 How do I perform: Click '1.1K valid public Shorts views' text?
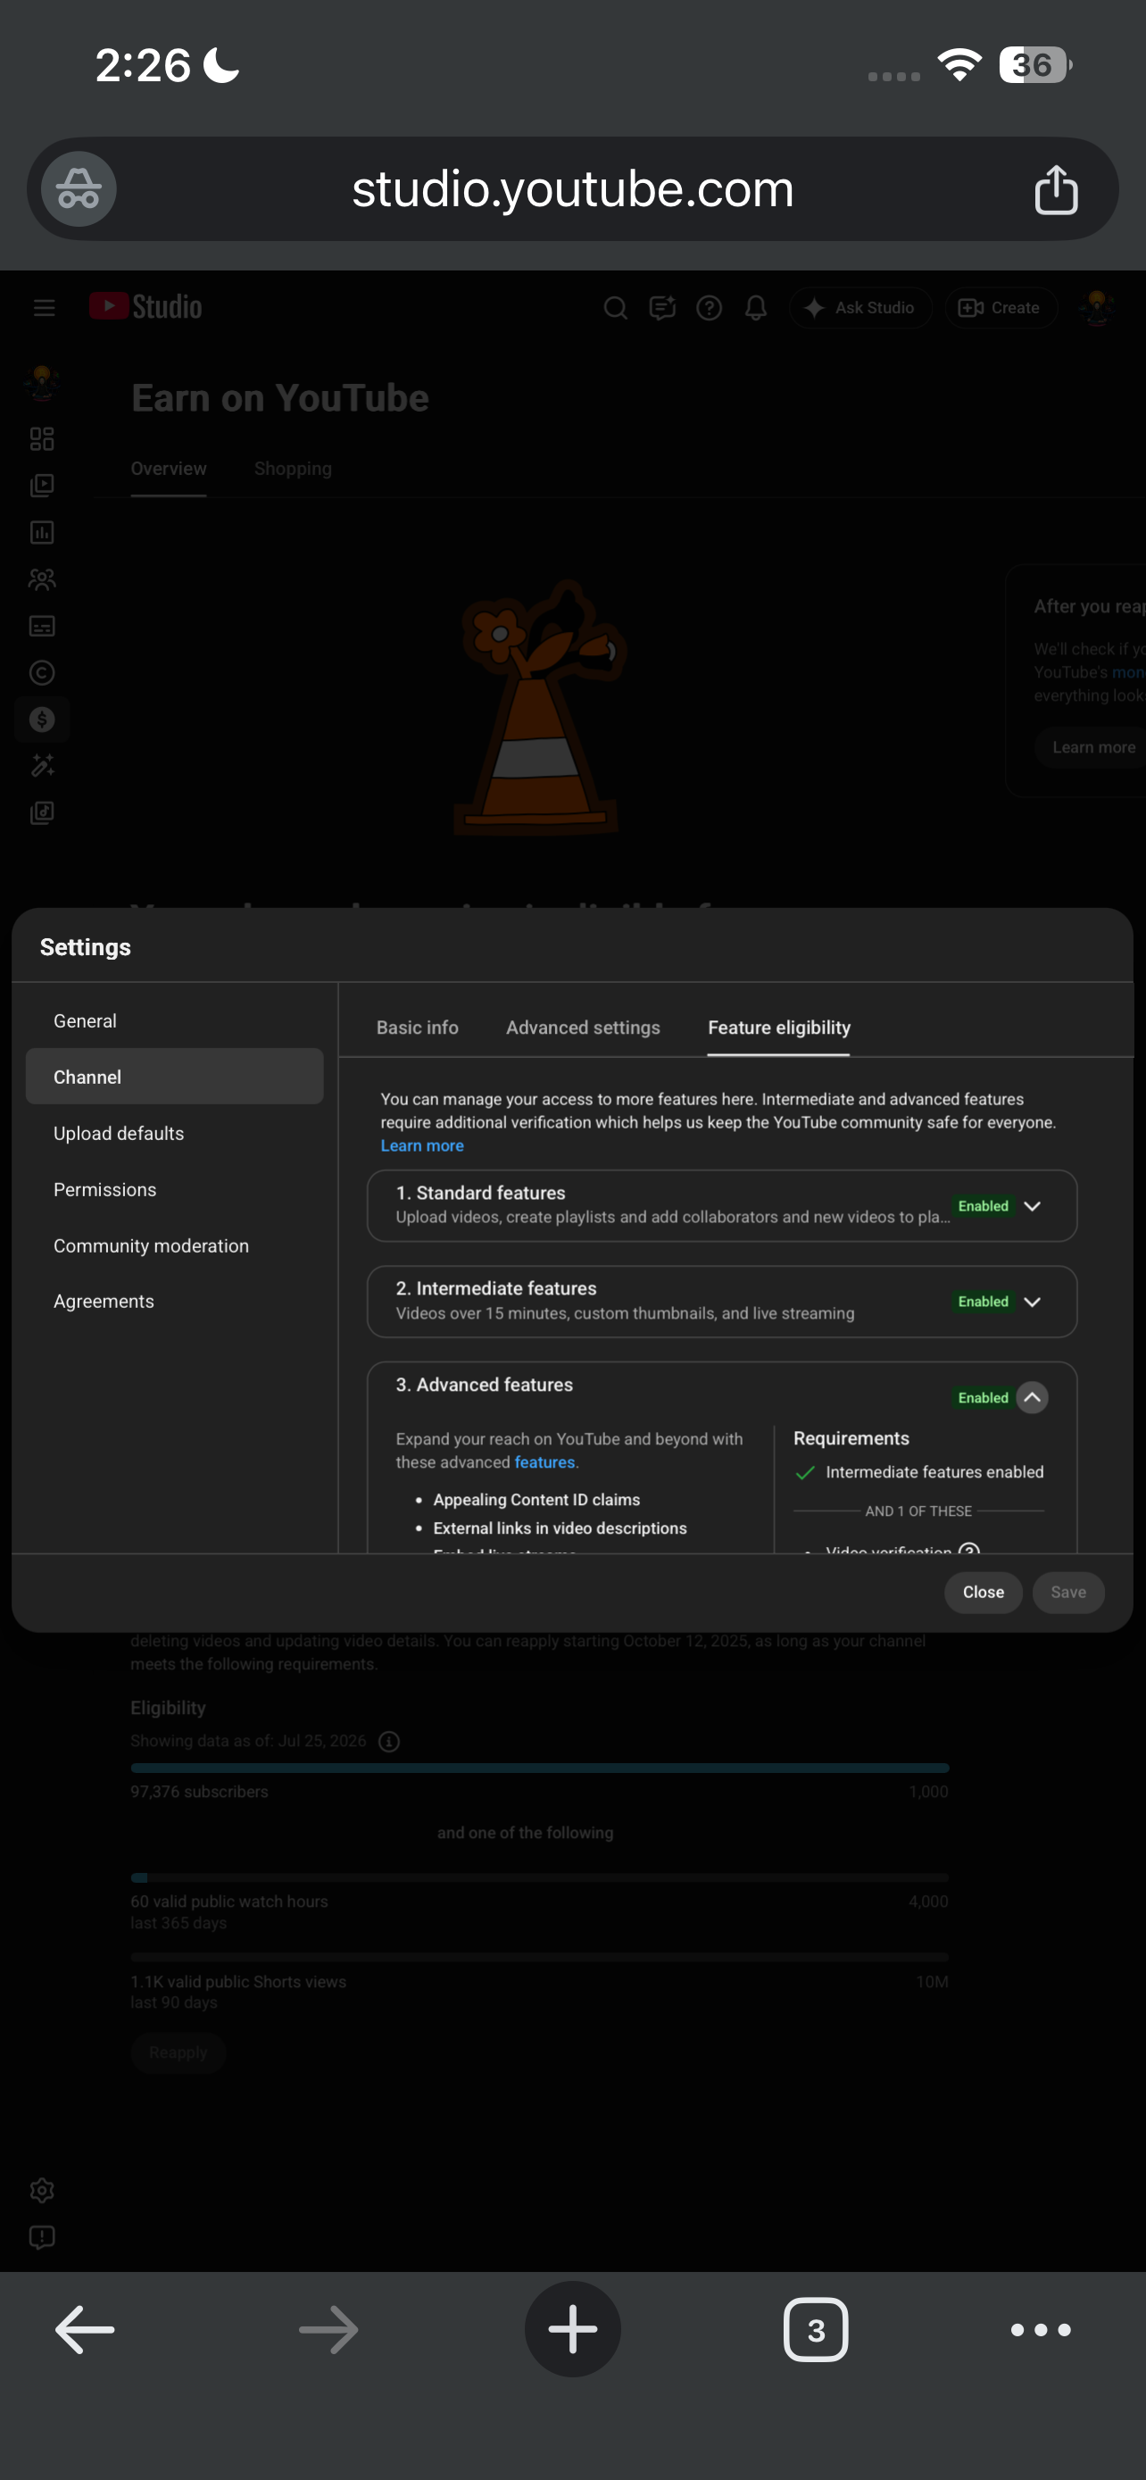click(x=238, y=1981)
